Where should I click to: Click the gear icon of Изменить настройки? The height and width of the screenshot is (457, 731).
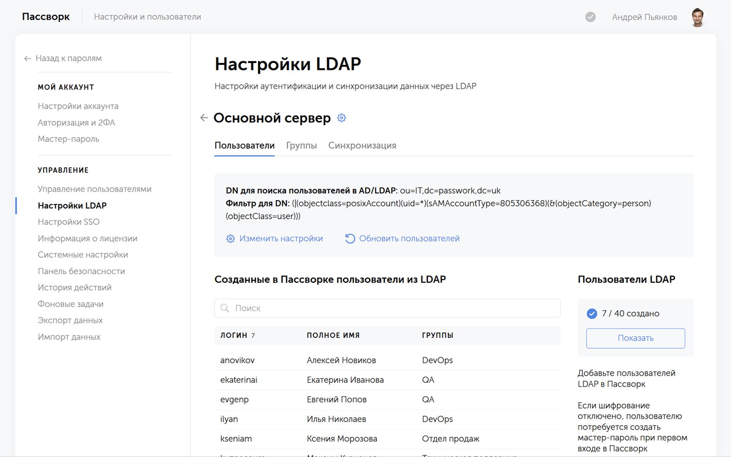click(x=230, y=239)
